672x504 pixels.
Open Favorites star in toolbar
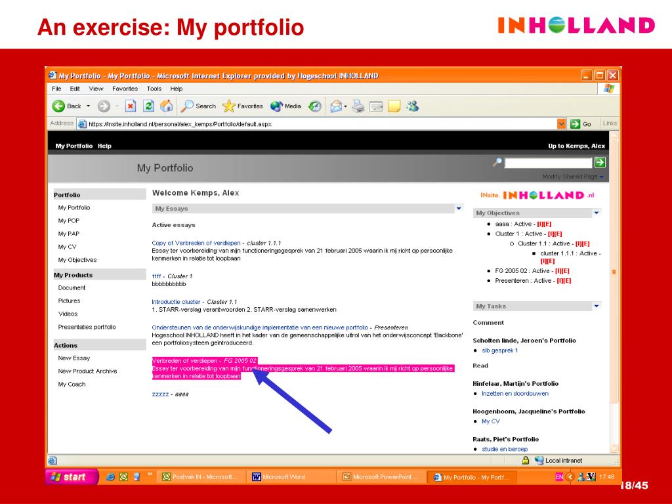click(x=243, y=106)
